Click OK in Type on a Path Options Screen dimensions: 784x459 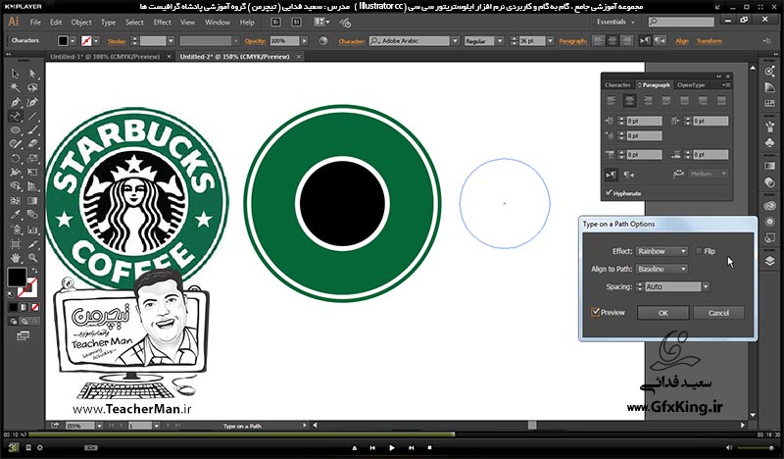click(663, 313)
